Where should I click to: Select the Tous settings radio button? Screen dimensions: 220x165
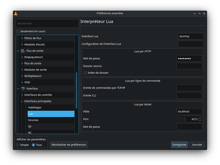point(33,145)
